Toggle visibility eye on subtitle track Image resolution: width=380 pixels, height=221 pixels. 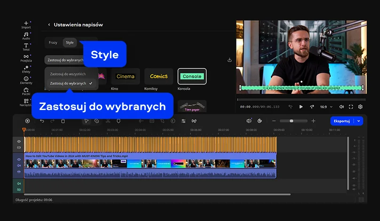click(19, 142)
